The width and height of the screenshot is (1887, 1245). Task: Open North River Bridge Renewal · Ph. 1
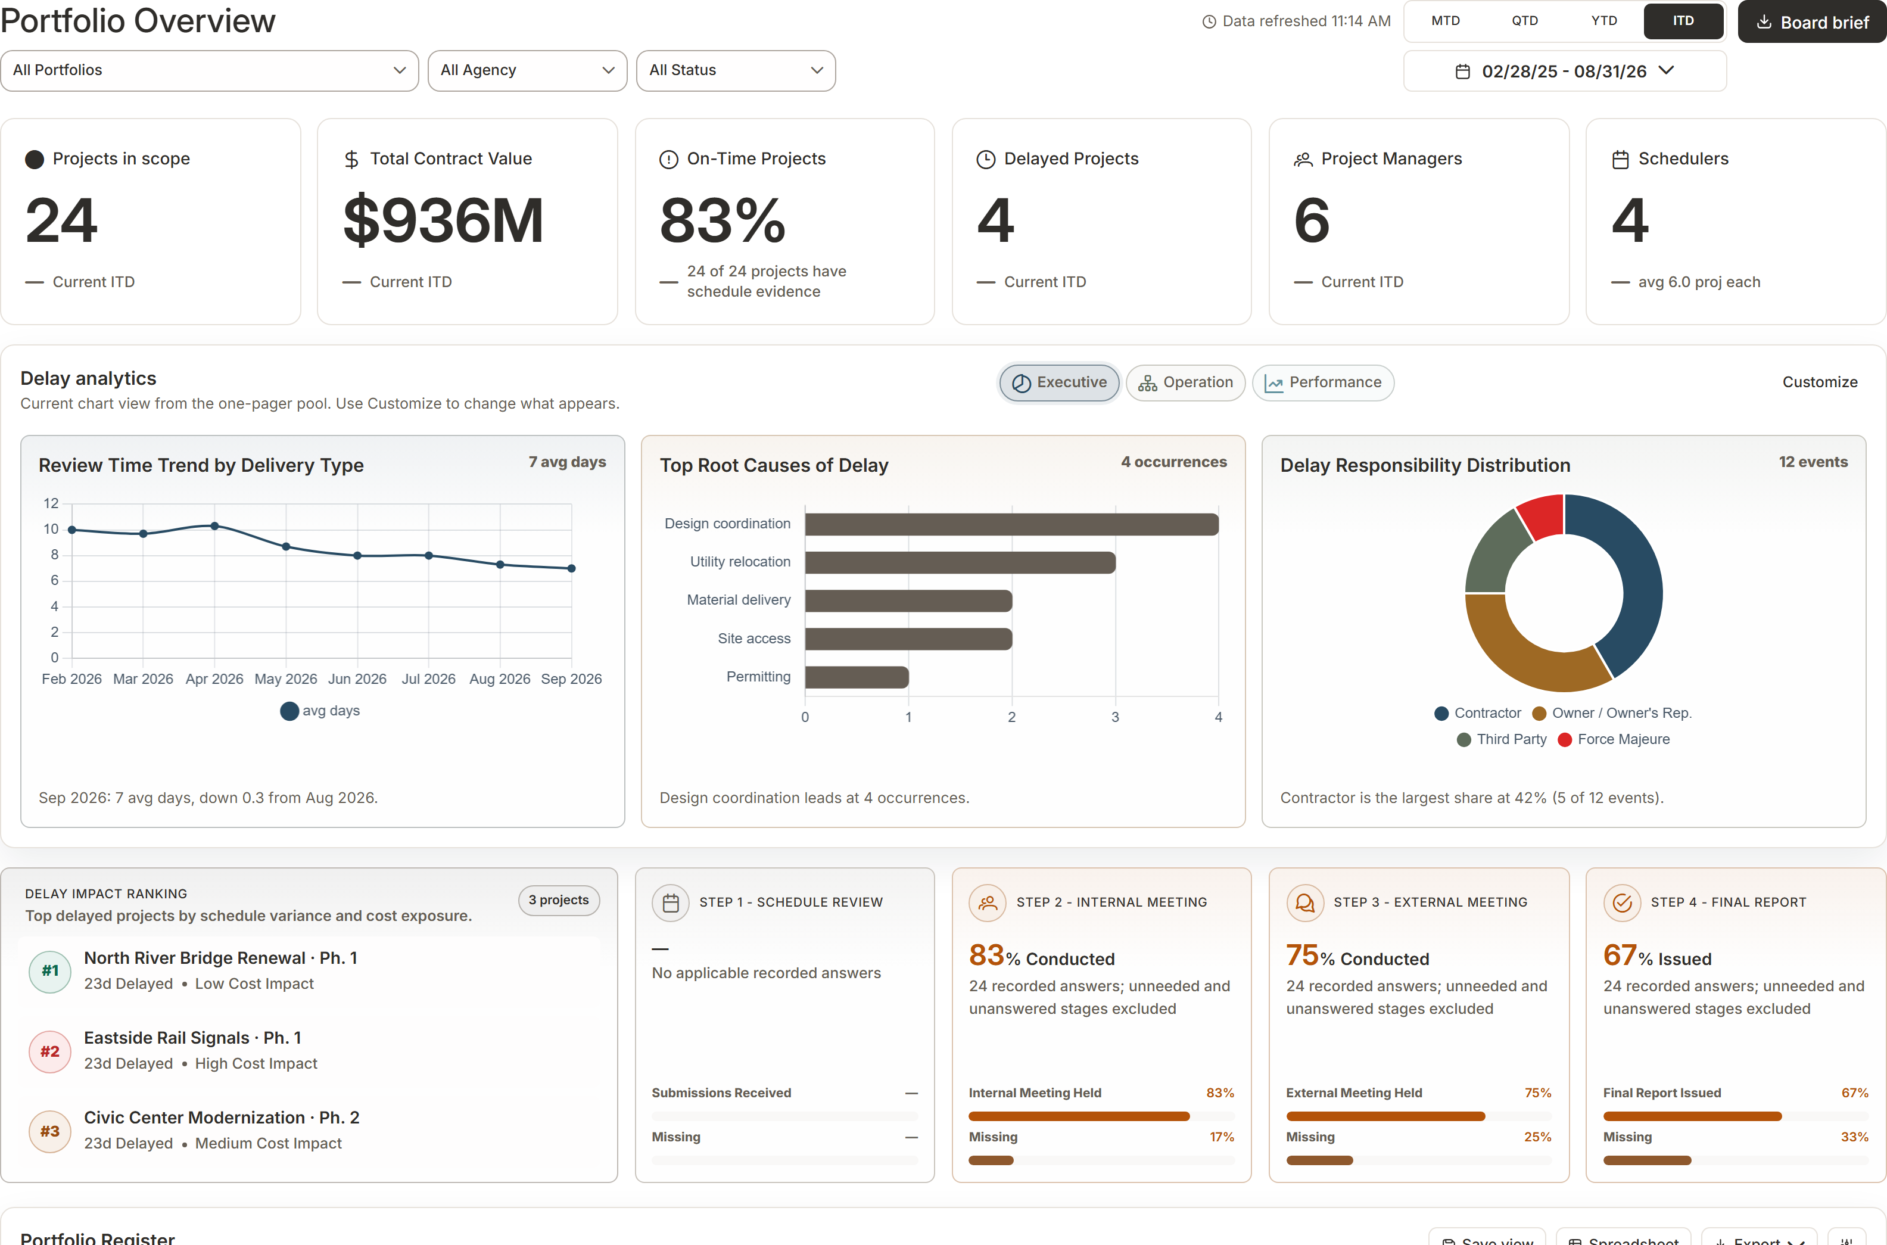click(221, 958)
